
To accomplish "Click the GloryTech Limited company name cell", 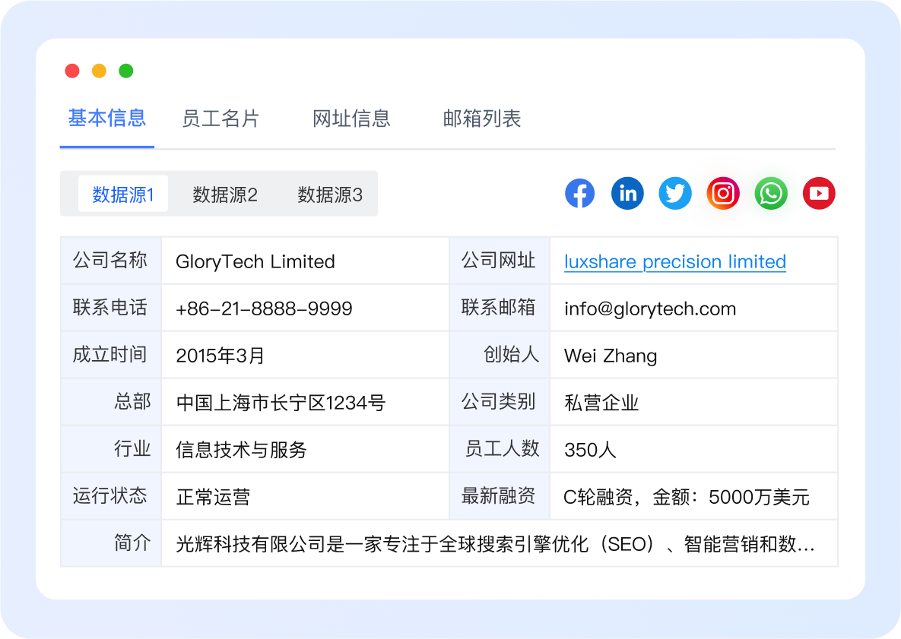I will tap(305, 261).
